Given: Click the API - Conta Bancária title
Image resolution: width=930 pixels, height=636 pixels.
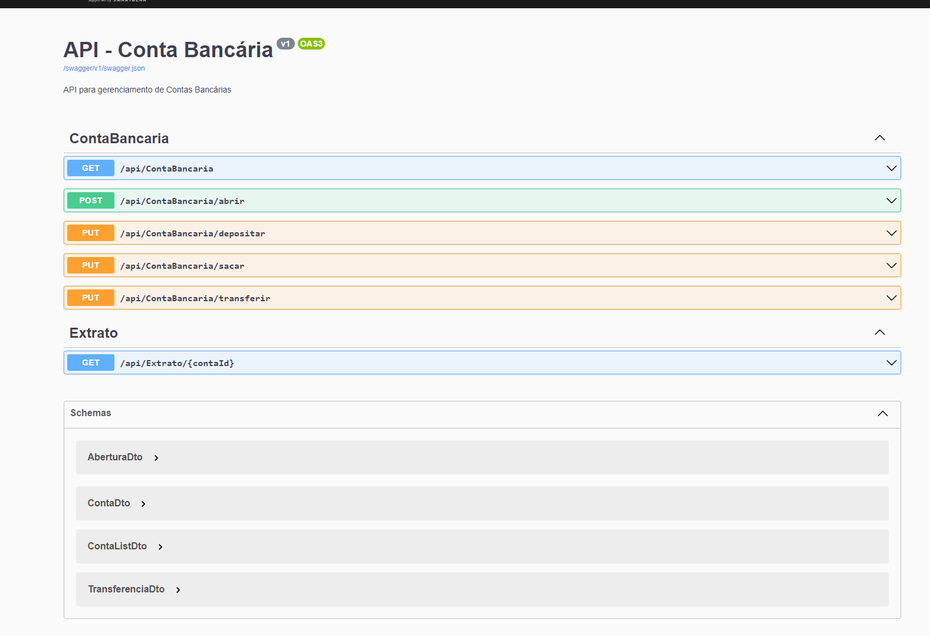Looking at the screenshot, I should [168, 50].
